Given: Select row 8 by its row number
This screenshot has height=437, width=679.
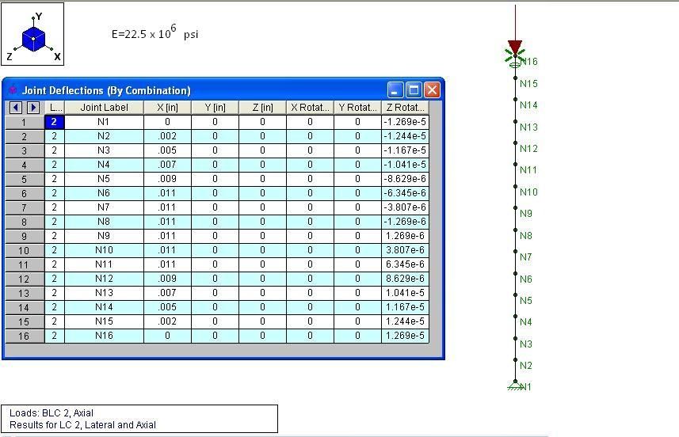Looking at the screenshot, I should coord(24,222).
